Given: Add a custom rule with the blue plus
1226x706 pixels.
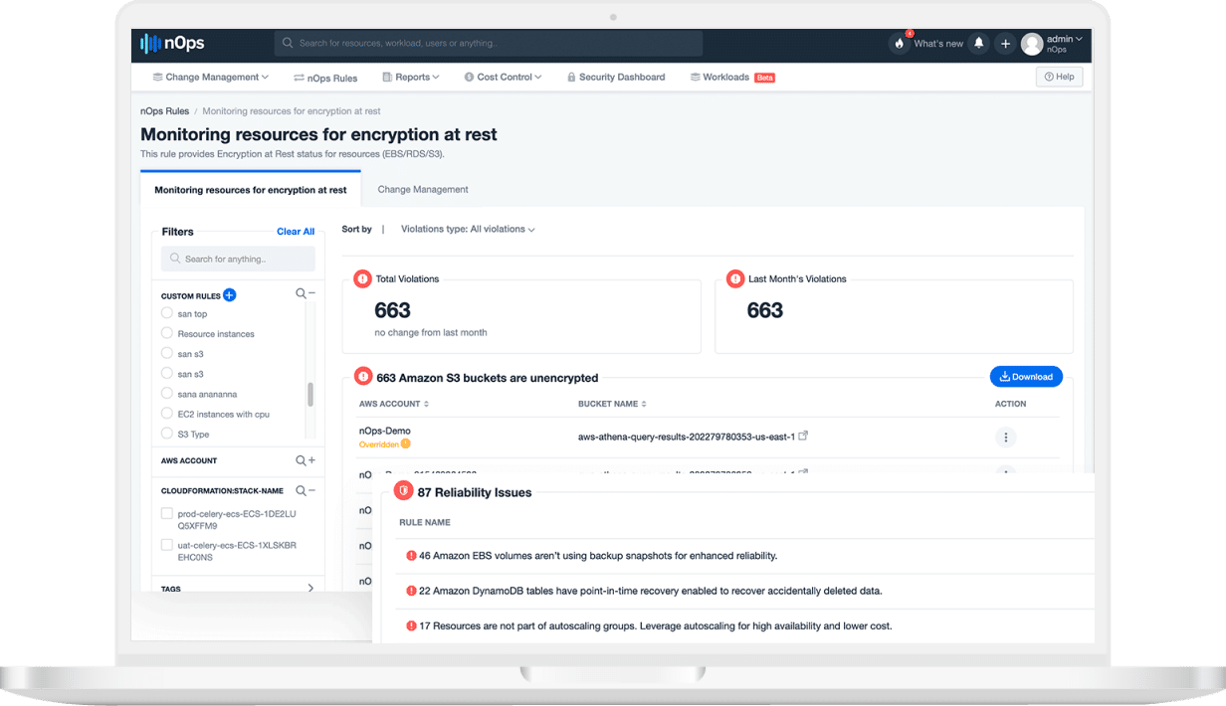Looking at the screenshot, I should pyautogui.click(x=229, y=295).
